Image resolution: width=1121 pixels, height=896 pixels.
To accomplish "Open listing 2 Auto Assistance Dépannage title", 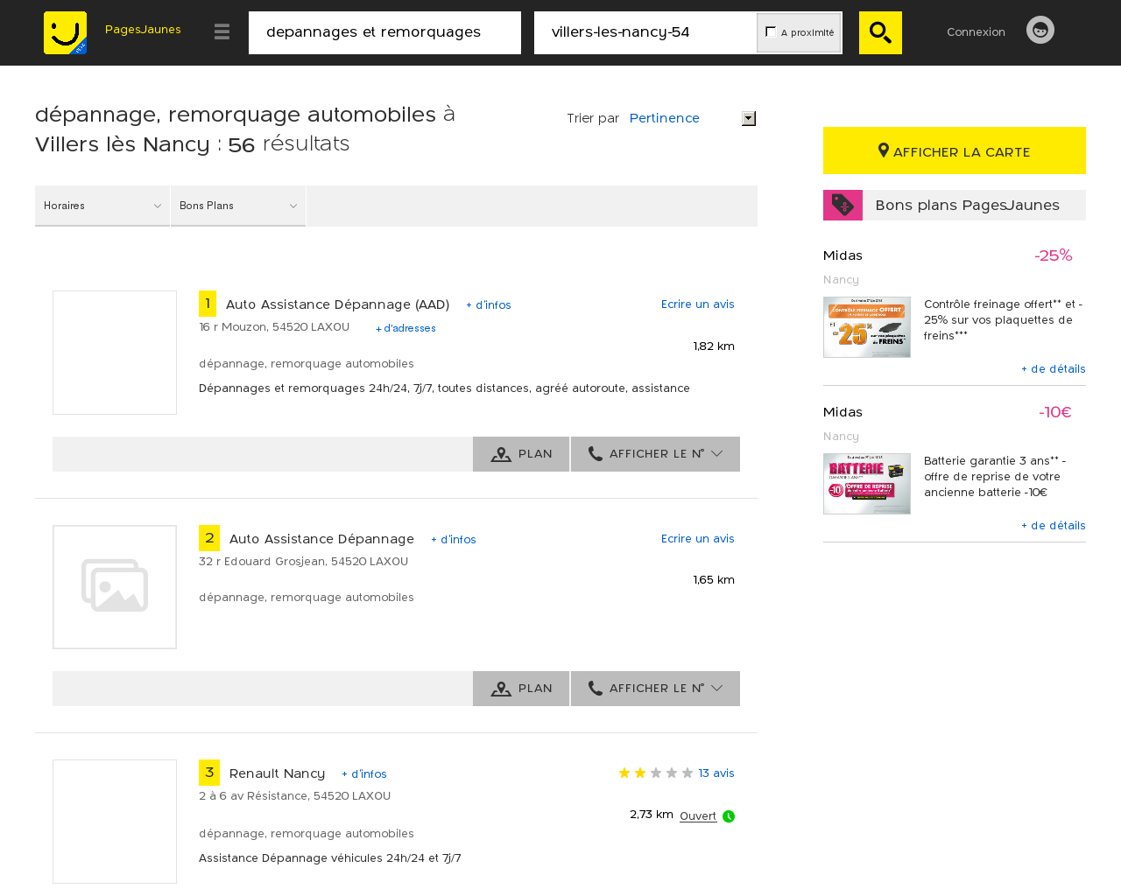I will [x=321, y=539].
